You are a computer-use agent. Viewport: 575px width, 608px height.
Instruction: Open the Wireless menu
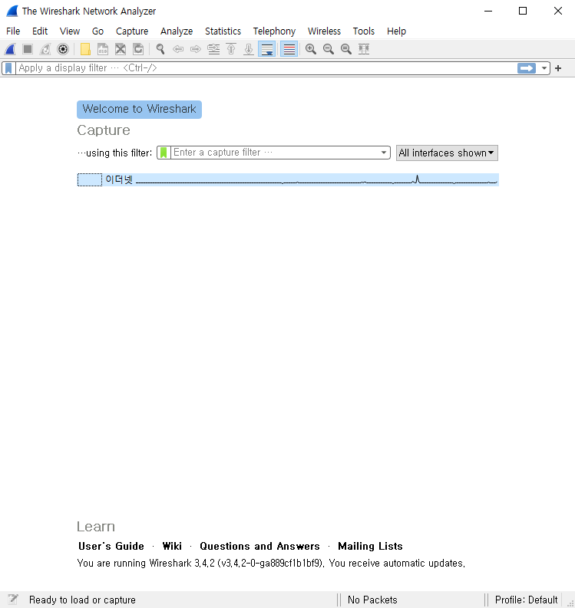[x=324, y=31]
